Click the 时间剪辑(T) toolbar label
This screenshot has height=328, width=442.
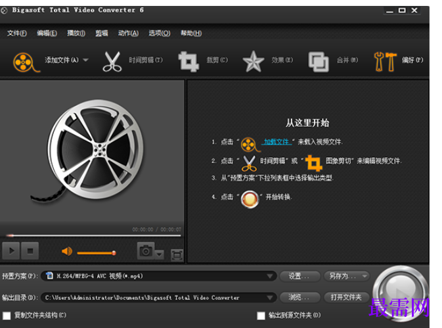[x=146, y=60]
